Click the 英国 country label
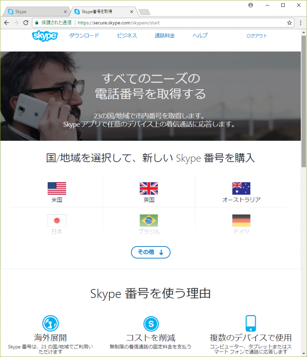307x357 pixels. 149,200
